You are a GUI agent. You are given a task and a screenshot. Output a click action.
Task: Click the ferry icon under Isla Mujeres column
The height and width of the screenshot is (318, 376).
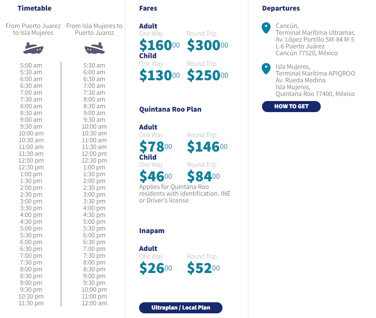point(94,48)
